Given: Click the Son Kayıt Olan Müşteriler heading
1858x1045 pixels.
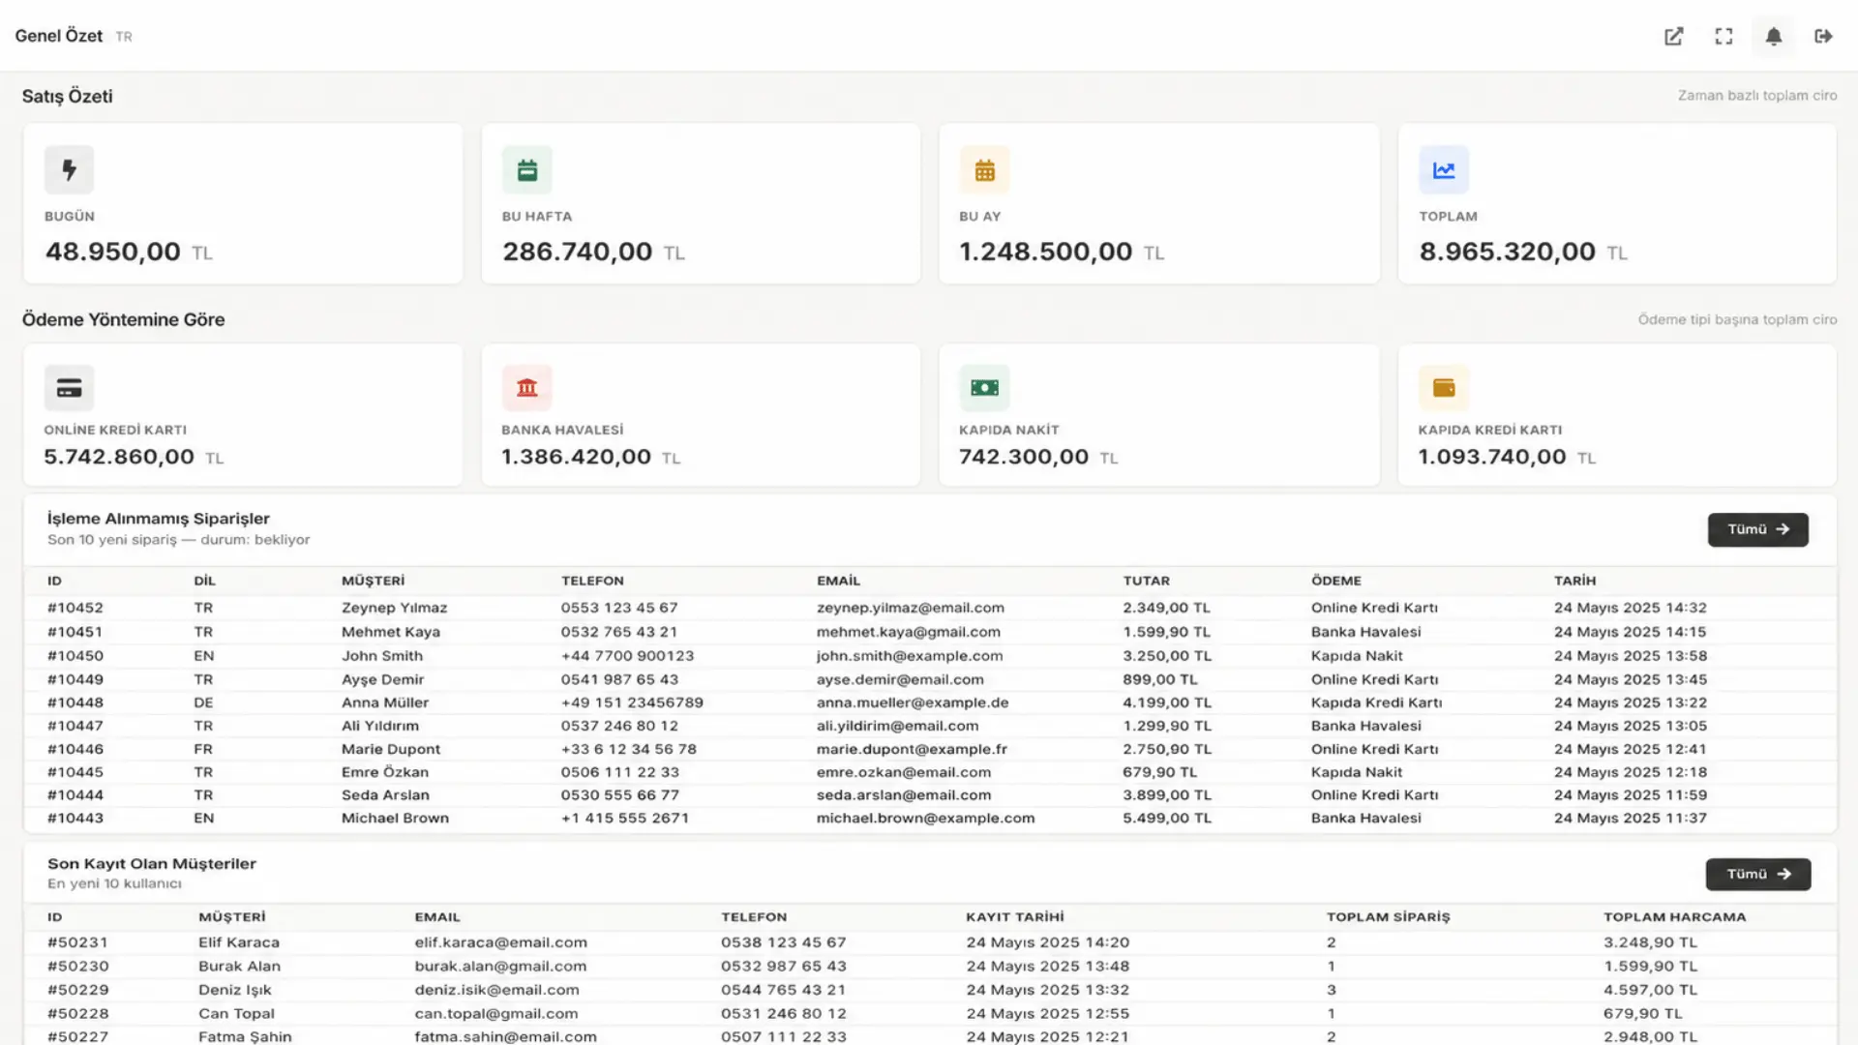Looking at the screenshot, I should click(152, 863).
